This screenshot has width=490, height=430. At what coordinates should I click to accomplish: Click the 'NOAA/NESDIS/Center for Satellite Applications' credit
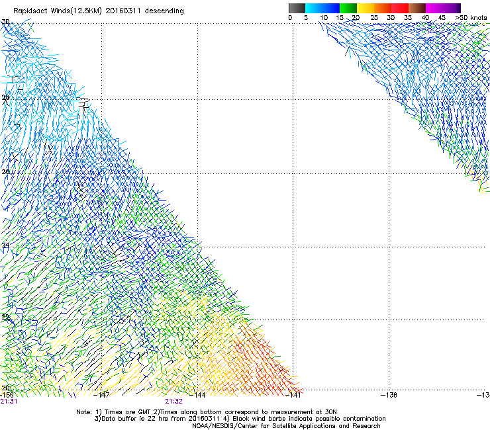[286, 426]
